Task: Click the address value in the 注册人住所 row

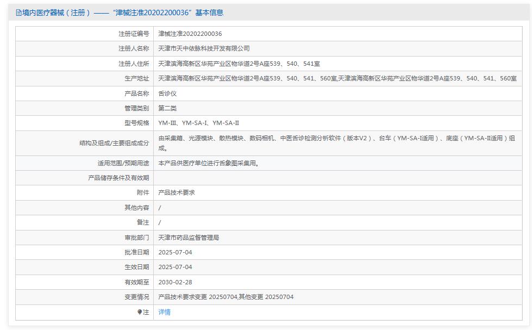Action: 239,64
